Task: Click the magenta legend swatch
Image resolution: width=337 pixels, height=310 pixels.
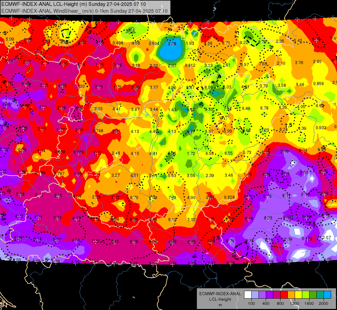Action: 277,295
